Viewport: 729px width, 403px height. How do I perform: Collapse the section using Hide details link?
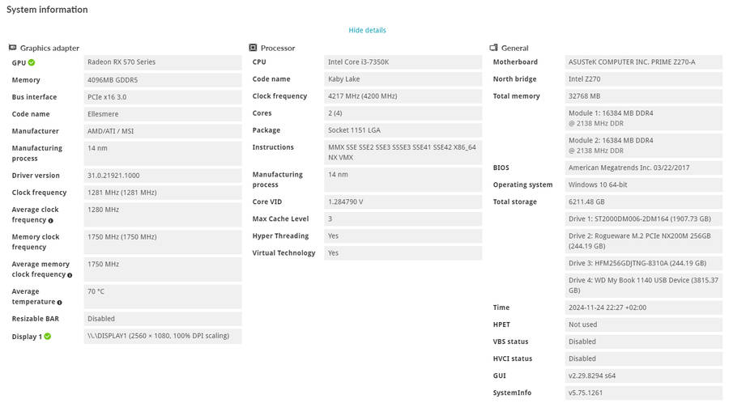[x=367, y=31]
